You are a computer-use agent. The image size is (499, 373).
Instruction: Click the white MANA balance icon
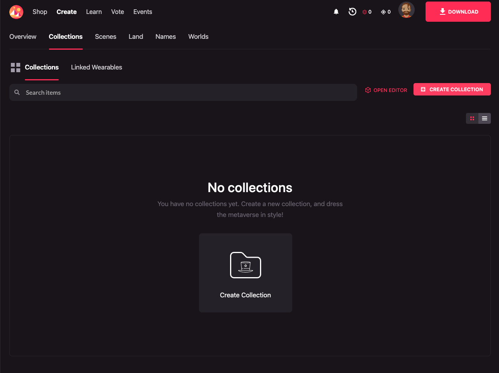click(383, 12)
